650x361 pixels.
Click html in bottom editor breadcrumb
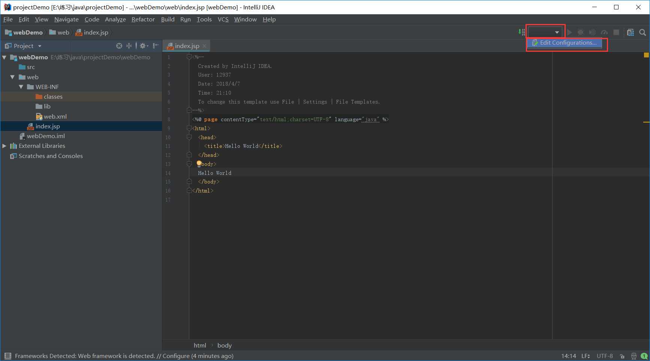(x=200, y=346)
